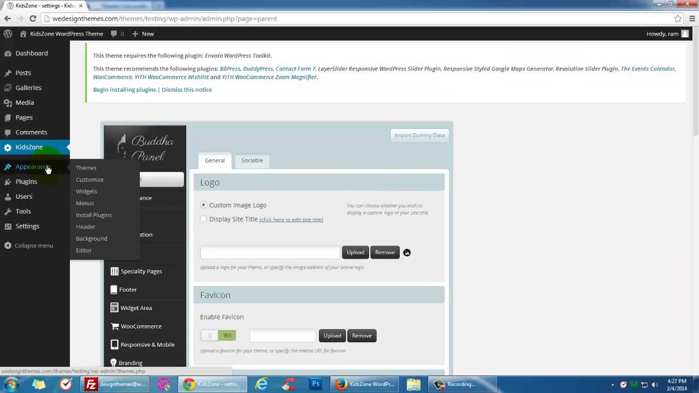Viewport: 699px width, 393px height.
Task: Click the Media icon in sidebar
Action: point(8,103)
